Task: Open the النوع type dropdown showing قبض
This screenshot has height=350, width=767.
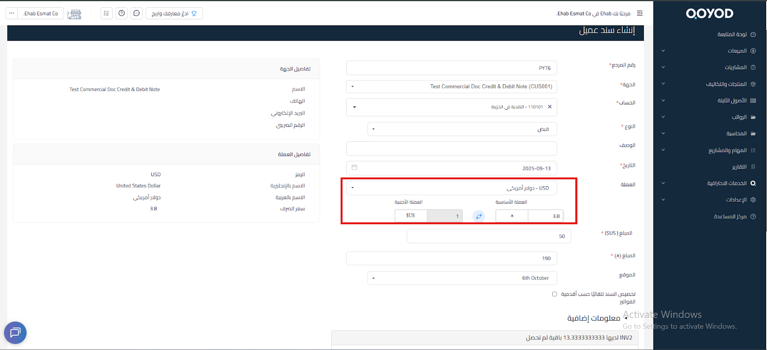Action: pos(462,129)
